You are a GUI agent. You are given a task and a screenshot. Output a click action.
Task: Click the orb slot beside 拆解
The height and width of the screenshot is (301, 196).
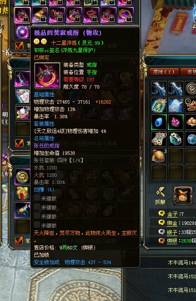click(183, 195)
